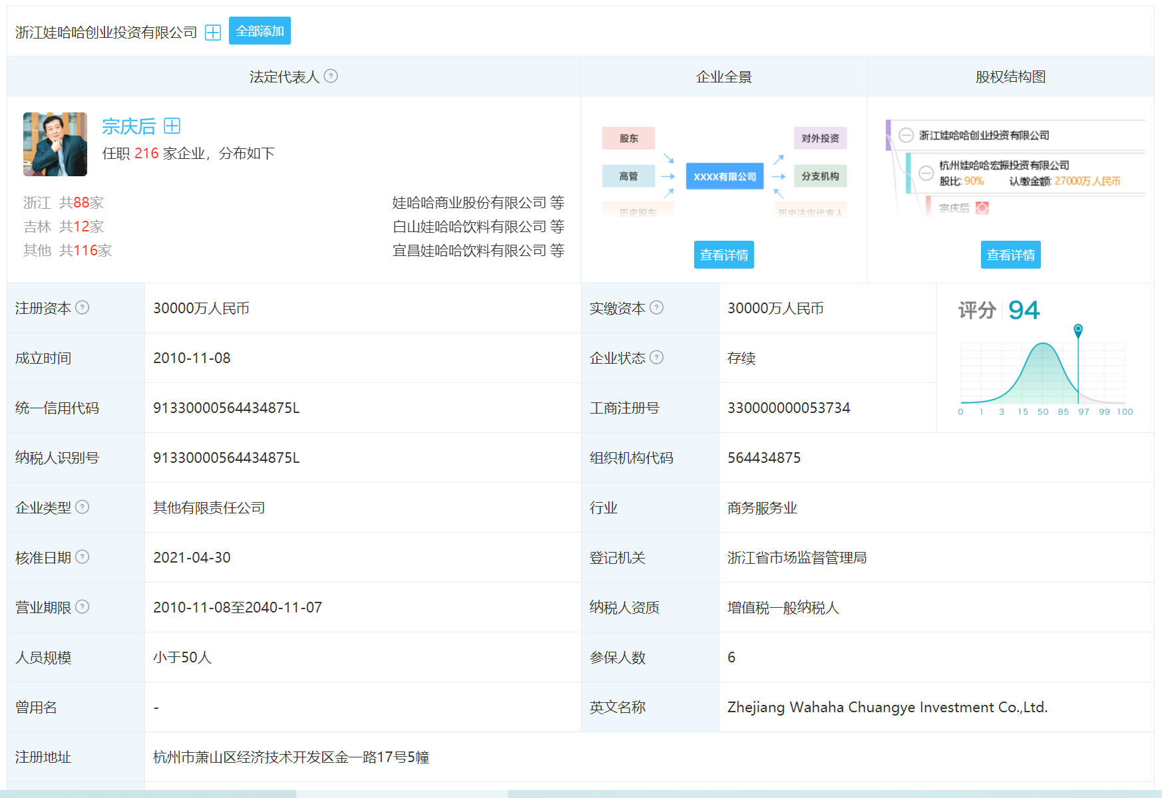Click the 股权结构图 column header
The height and width of the screenshot is (798, 1162).
click(1010, 76)
